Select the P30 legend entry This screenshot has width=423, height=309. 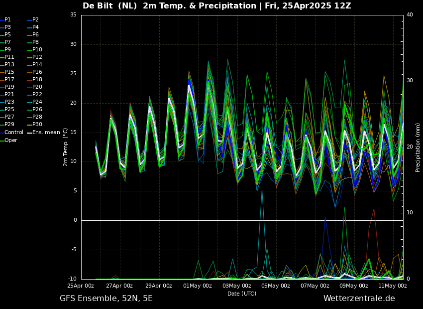[37, 125]
